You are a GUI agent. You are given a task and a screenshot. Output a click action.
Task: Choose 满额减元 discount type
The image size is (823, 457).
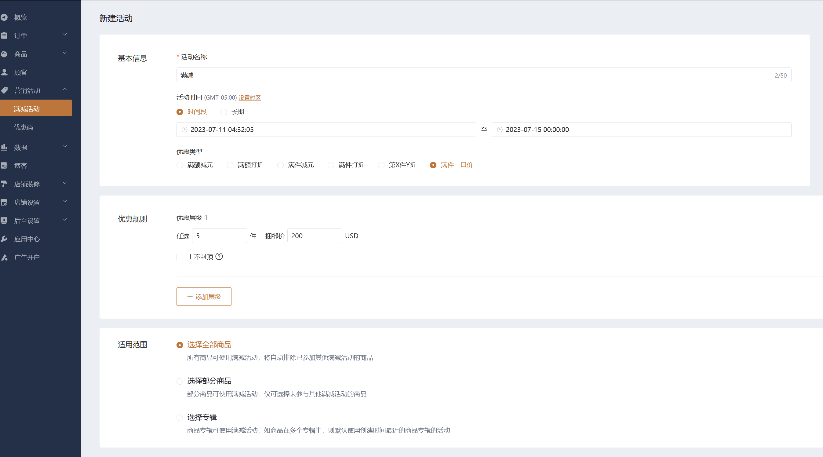click(x=180, y=165)
